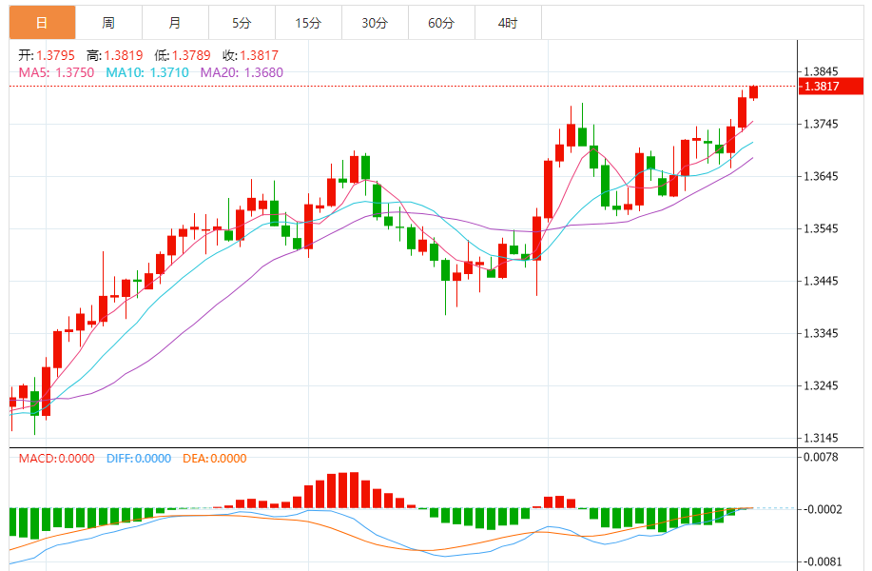Click the 1.3245 price axis label
This screenshot has width=872, height=571.
tap(821, 385)
